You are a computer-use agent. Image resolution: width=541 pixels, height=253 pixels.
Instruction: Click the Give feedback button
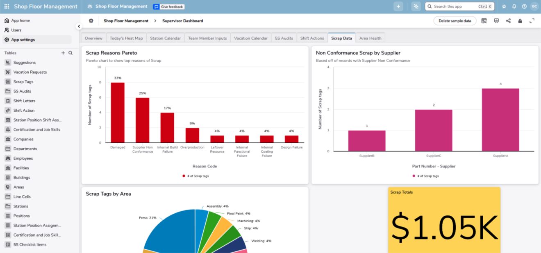tap(168, 6)
